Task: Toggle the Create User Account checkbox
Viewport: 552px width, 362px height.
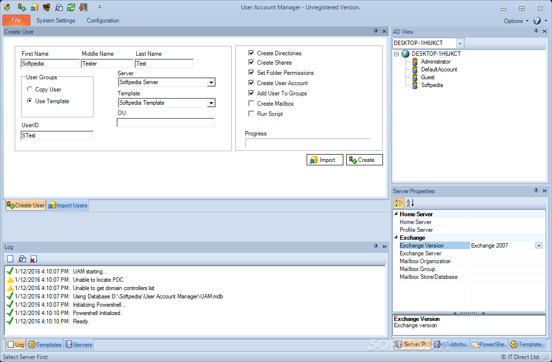Action: 251,83
